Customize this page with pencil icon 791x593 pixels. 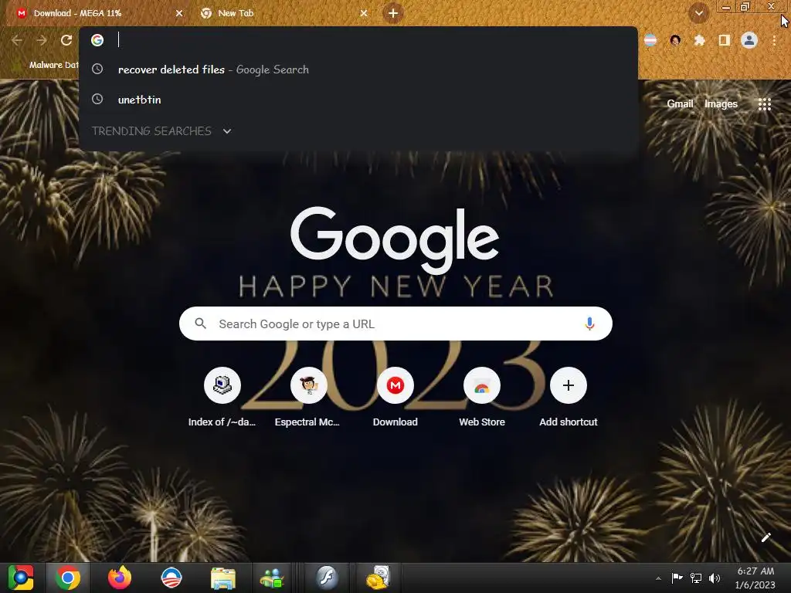pos(766,537)
